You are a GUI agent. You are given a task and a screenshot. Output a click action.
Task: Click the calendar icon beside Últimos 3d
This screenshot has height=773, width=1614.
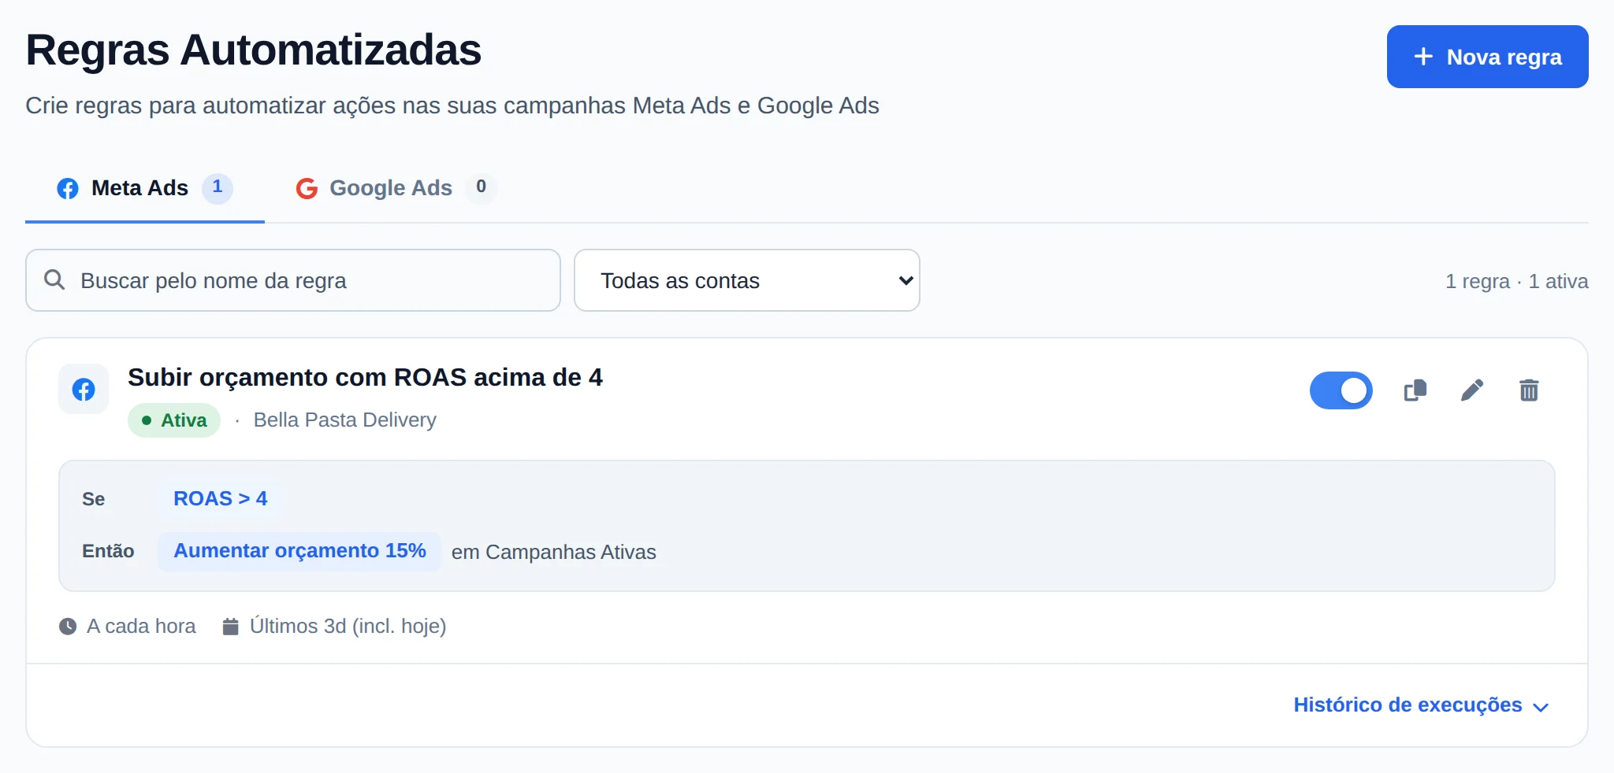click(x=230, y=627)
